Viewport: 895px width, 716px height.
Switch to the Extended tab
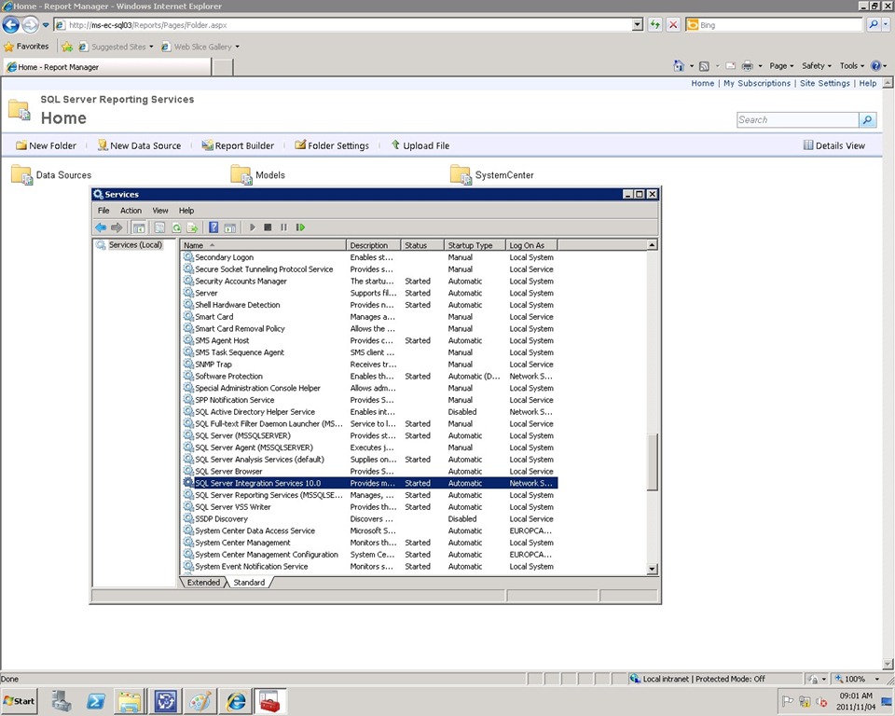[203, 583]
